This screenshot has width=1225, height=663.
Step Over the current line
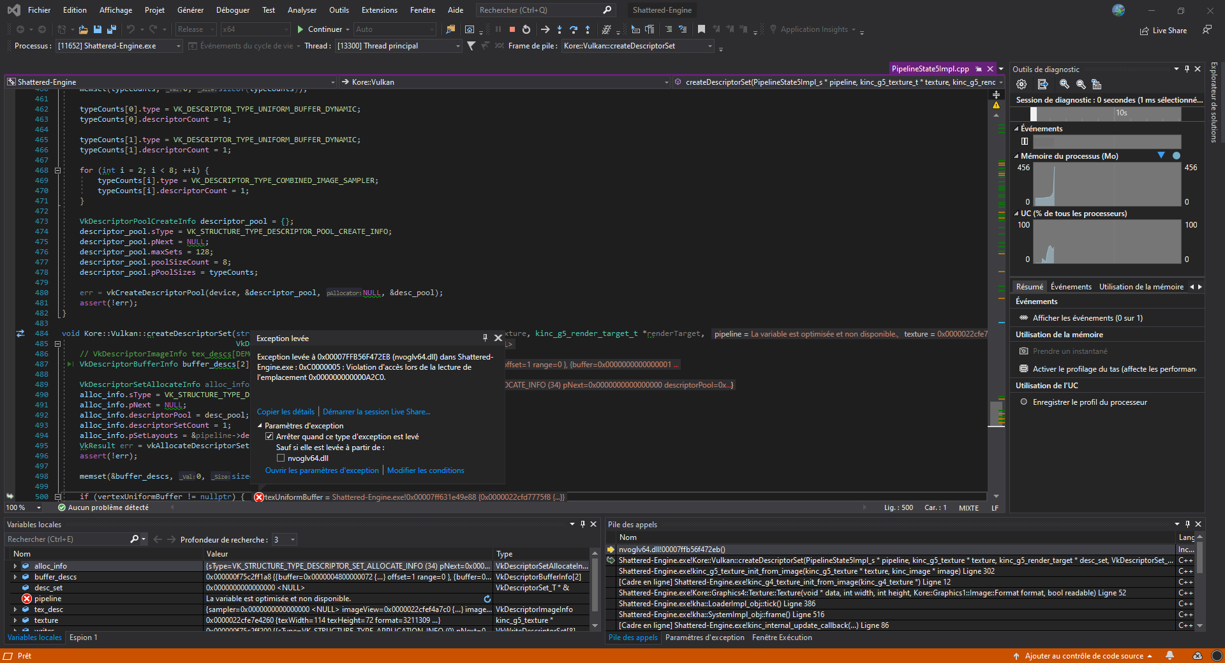coord(573,29)
